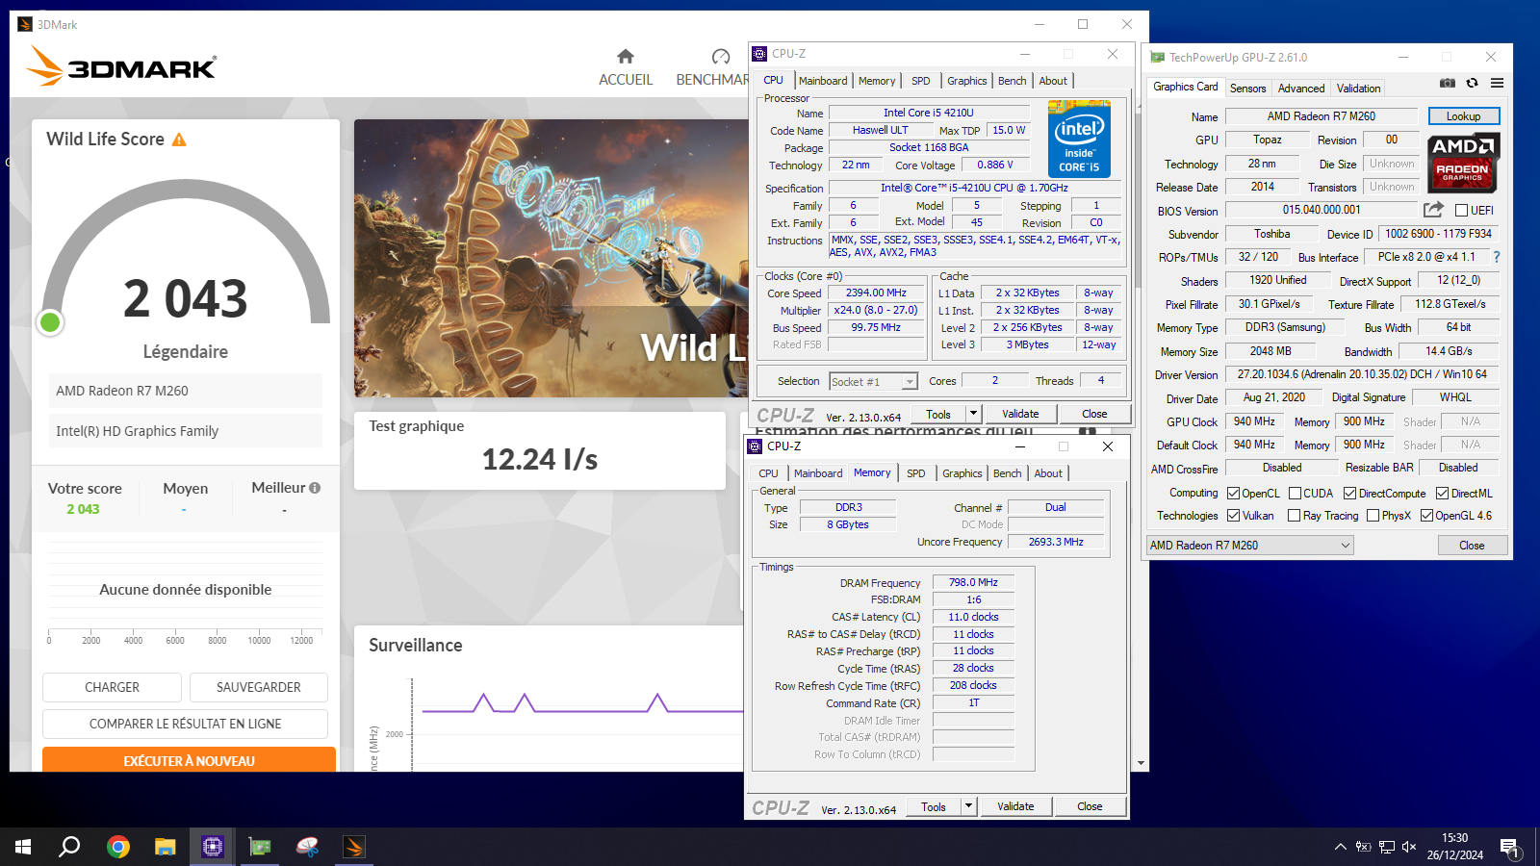The height and width of the screenshot is (866, 1540).
Task: Click the 3DMARK logo
Action: click(x=121, y=66)
